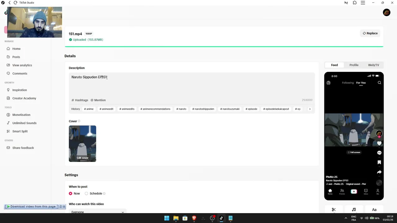Add the #narutouzumaki hashtag
Viewport: 397px width, 223px height.
click(x=230, y=109)
